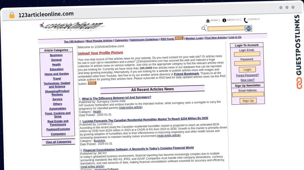Select the Others category
The image size is (304, 170).
58,104
